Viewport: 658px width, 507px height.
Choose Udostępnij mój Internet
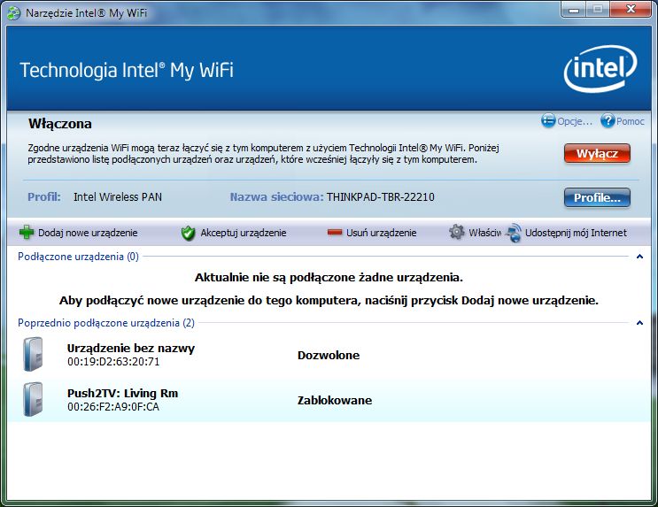click(x=576, y=233)
